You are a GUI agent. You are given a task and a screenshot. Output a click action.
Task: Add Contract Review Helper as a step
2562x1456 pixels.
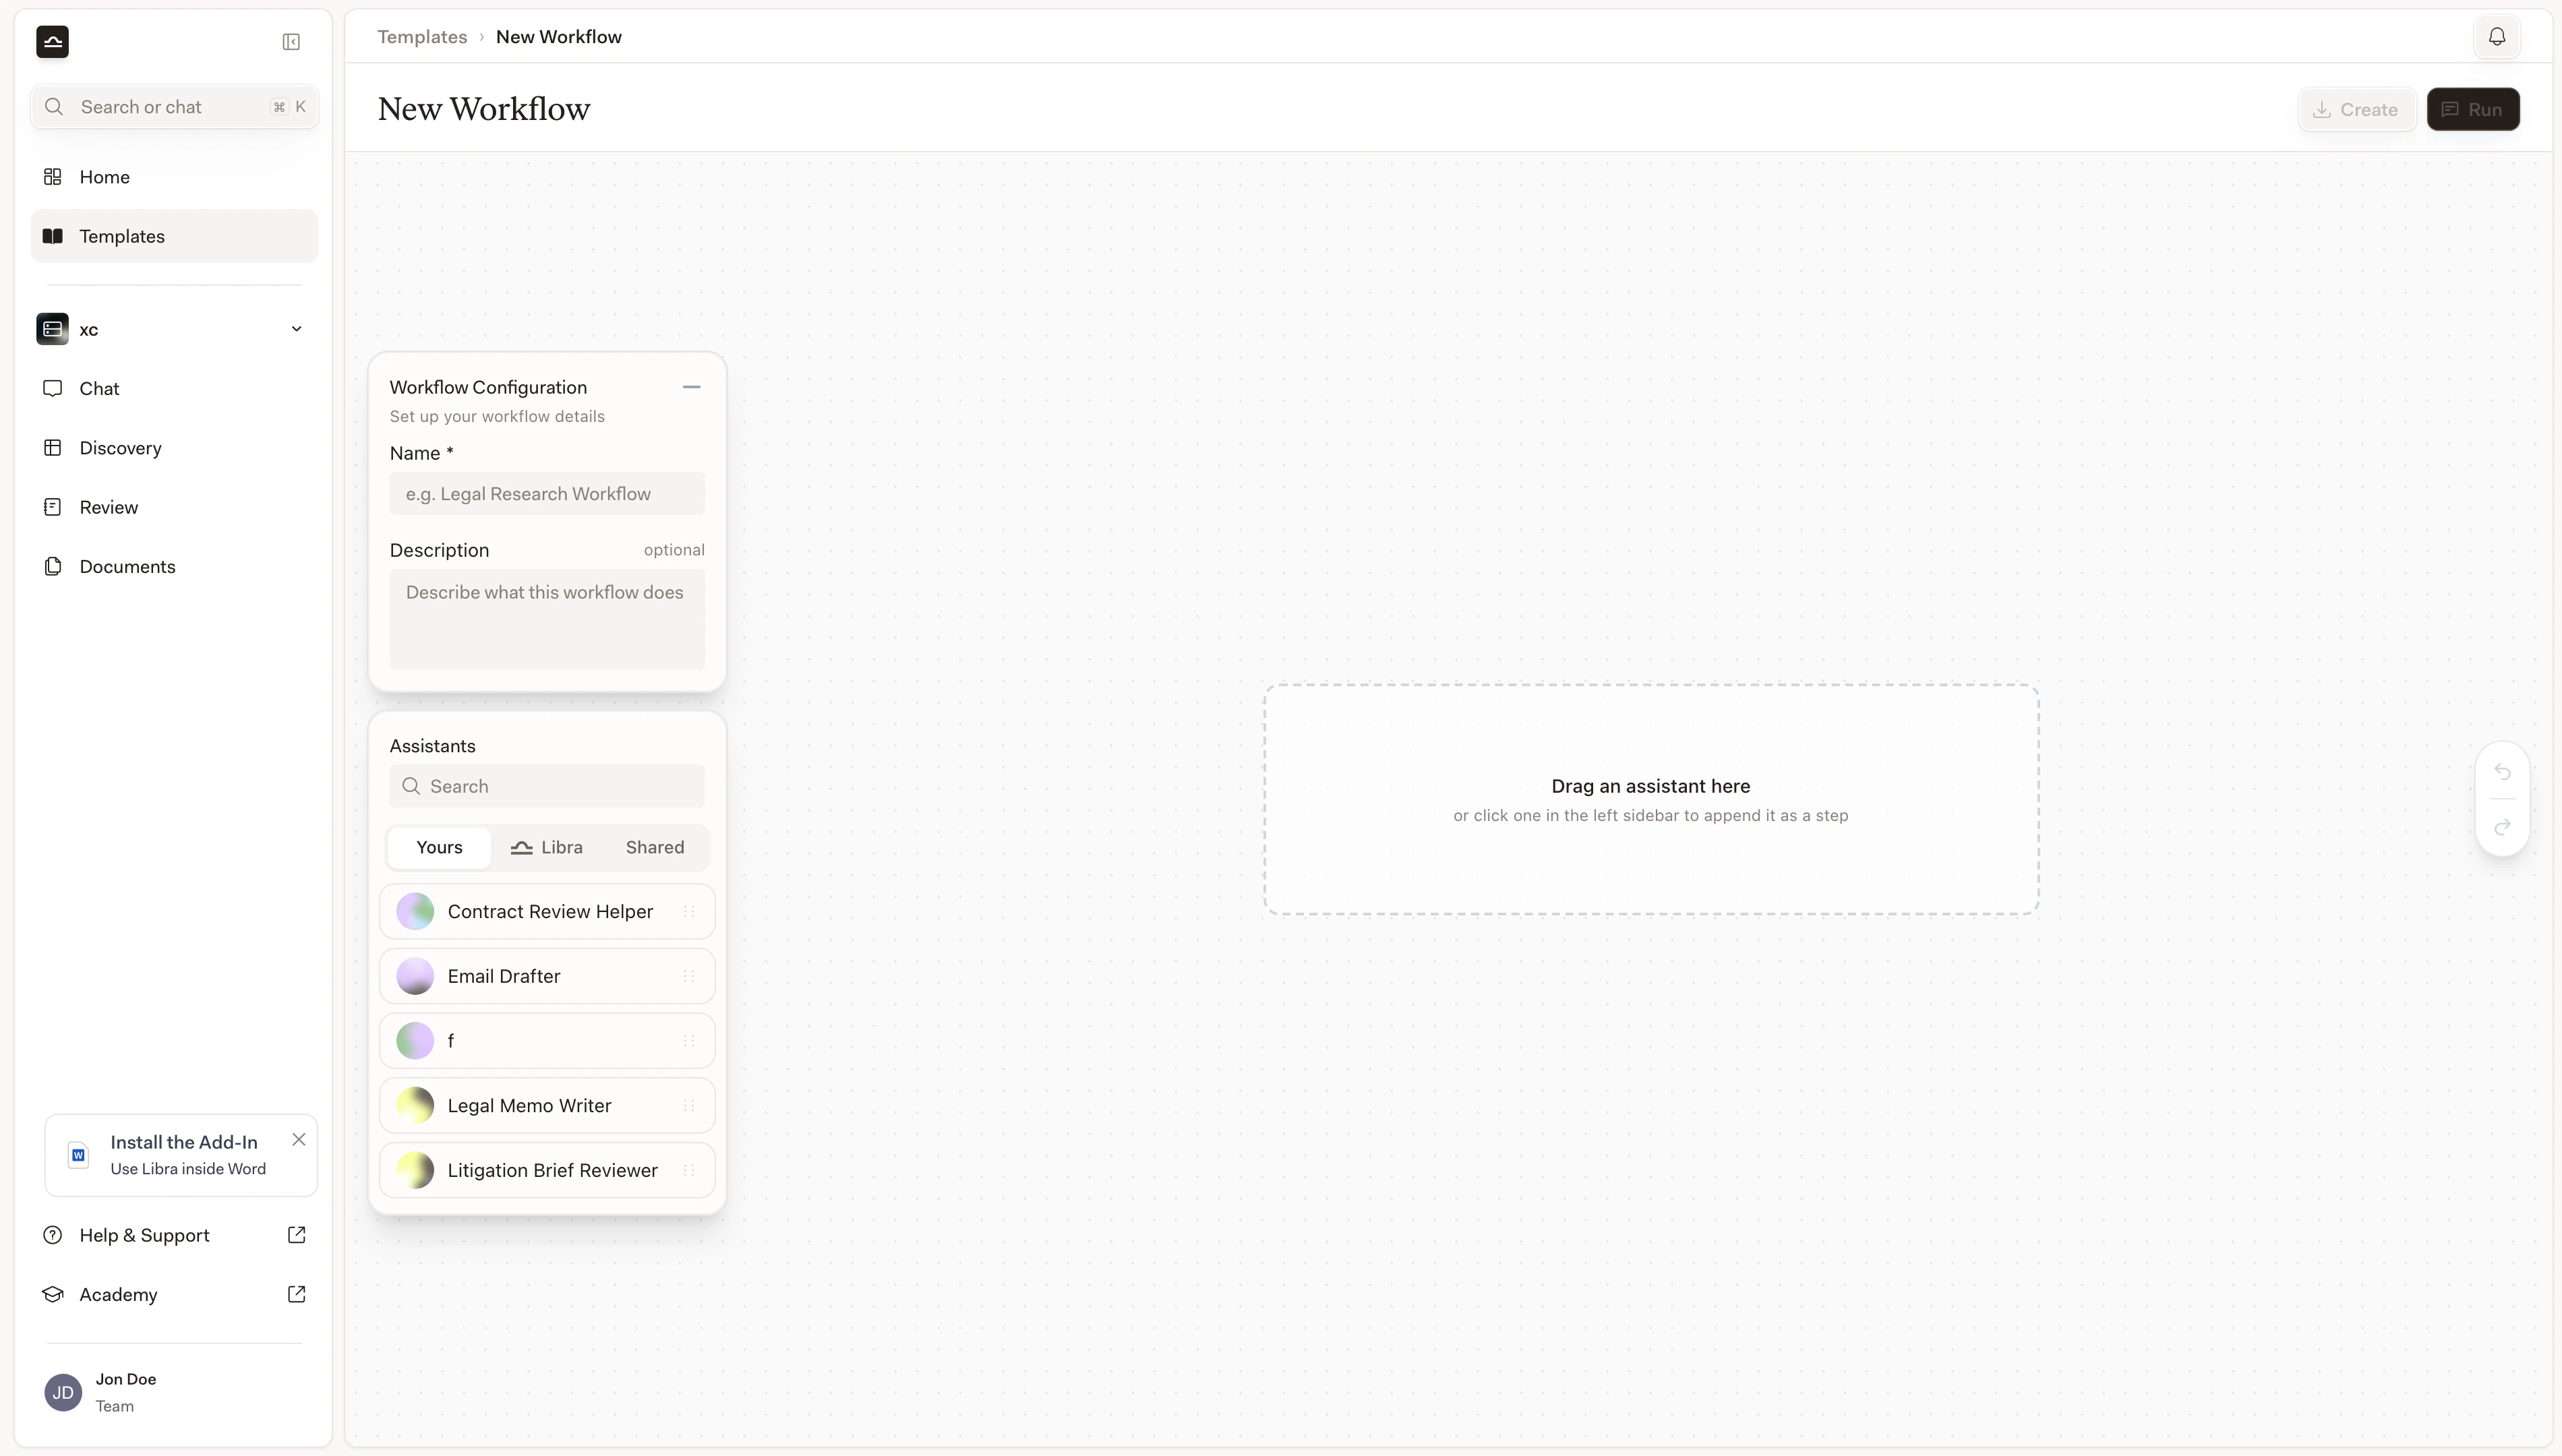click(547, 912)
